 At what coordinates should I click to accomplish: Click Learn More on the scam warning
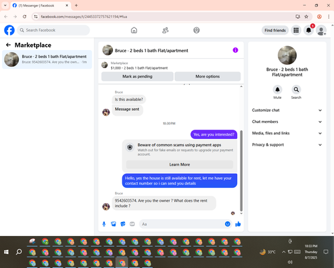coord(180,164)
